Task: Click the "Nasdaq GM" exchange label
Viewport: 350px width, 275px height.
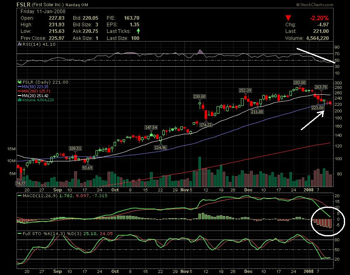Action: point(77,5)
